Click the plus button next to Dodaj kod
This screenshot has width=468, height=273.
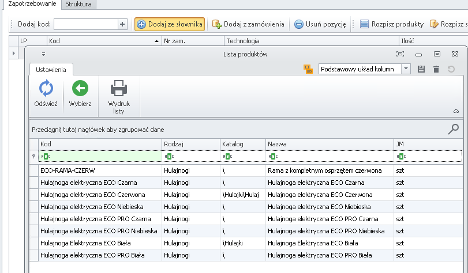pos(122,24)
